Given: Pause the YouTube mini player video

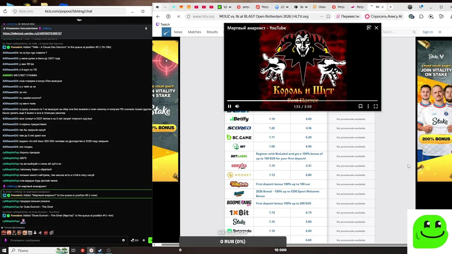Looking at the screenshot, I should click(x=230, y=106).
